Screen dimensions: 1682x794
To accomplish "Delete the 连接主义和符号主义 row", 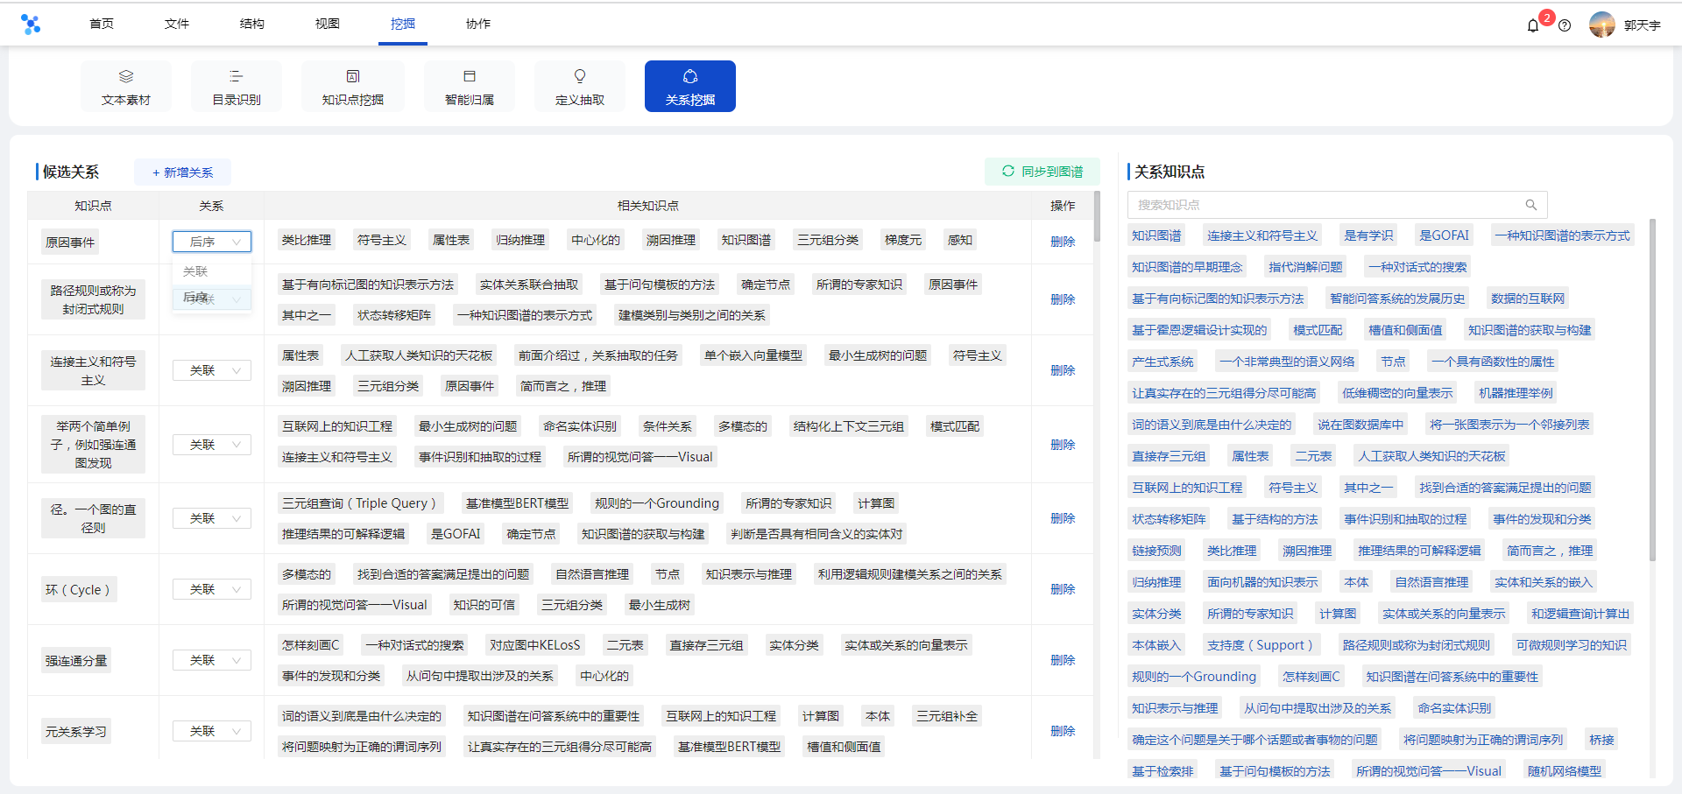I will 1063,370.
